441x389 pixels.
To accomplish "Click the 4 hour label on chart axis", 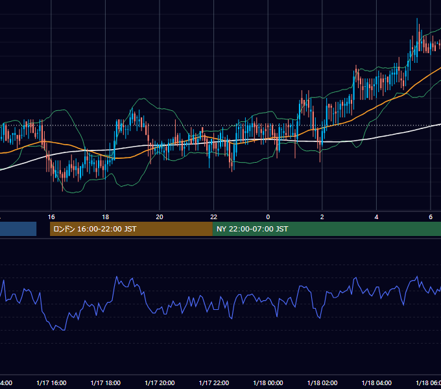I will coord(376,217).
